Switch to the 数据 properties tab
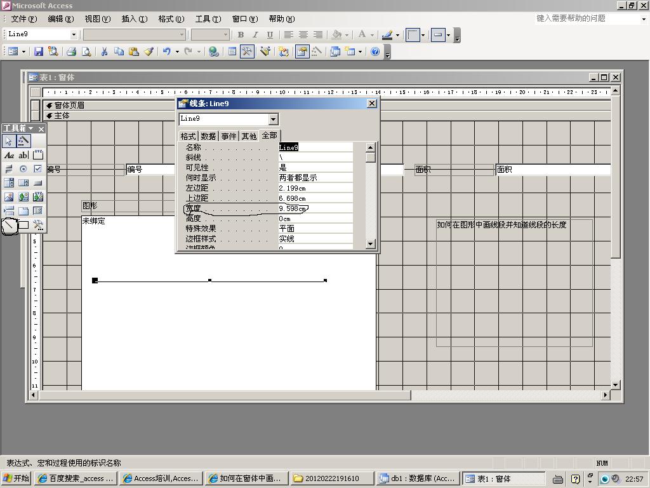 [208, 136]
